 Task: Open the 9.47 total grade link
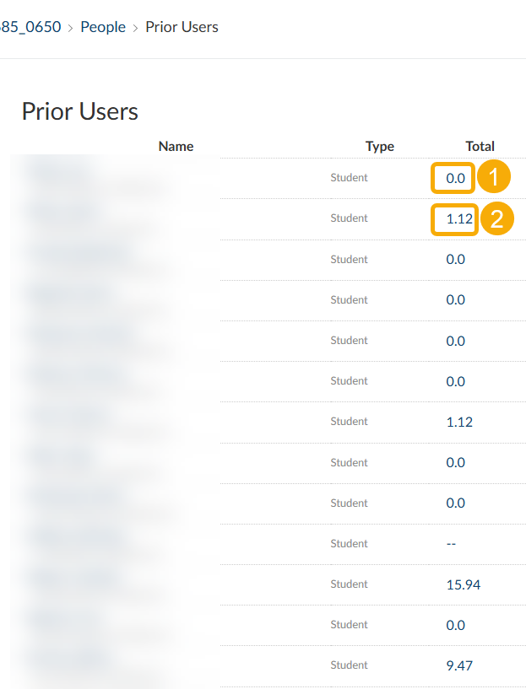459,665
